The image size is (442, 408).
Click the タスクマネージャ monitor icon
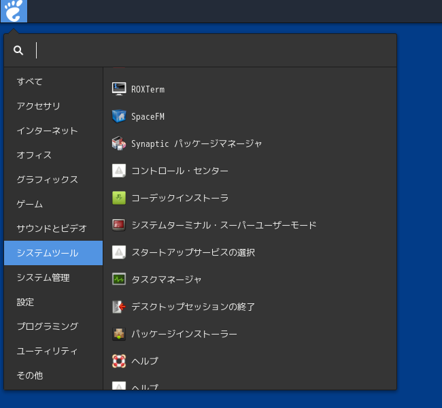coord(119,279)
